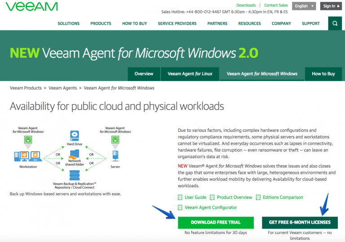Click the PDF icon beside Product Overview
Image resolution: width=345 pixels, height=242 pixels.
pos(212,197)
